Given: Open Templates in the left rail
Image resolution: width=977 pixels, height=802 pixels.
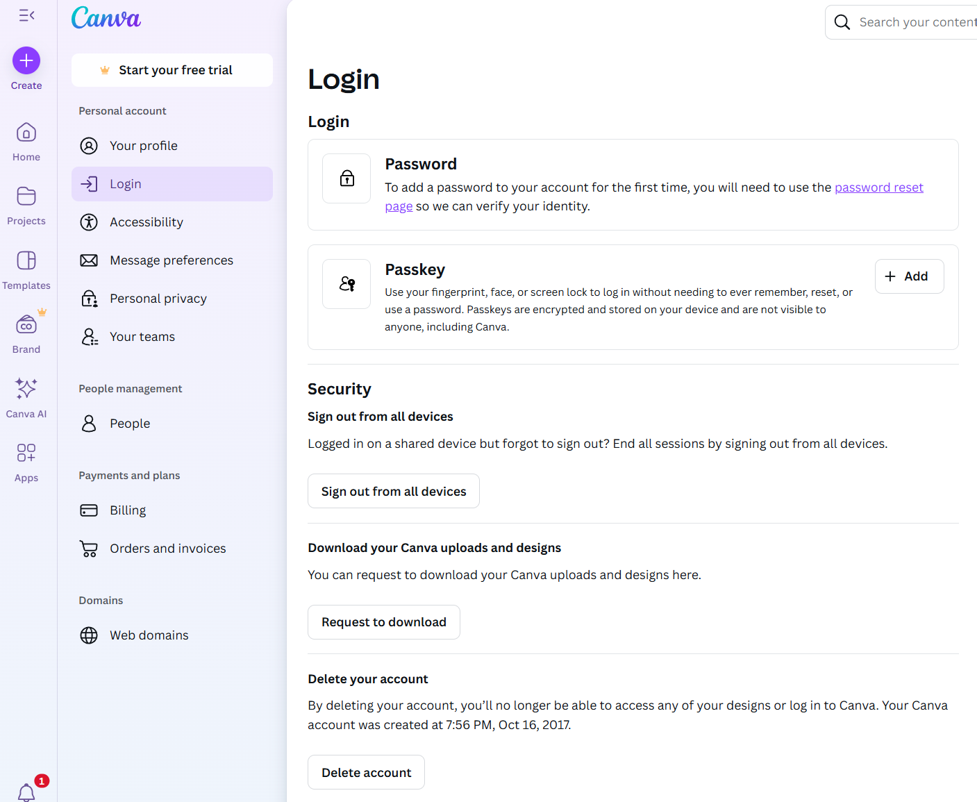Looking at the screenshot, I should click(26, 271).
